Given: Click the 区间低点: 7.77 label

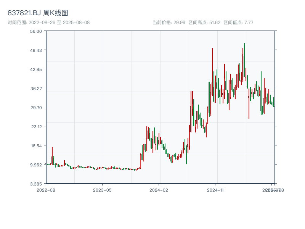Looking at the screenshot, I should coord(238,23).
